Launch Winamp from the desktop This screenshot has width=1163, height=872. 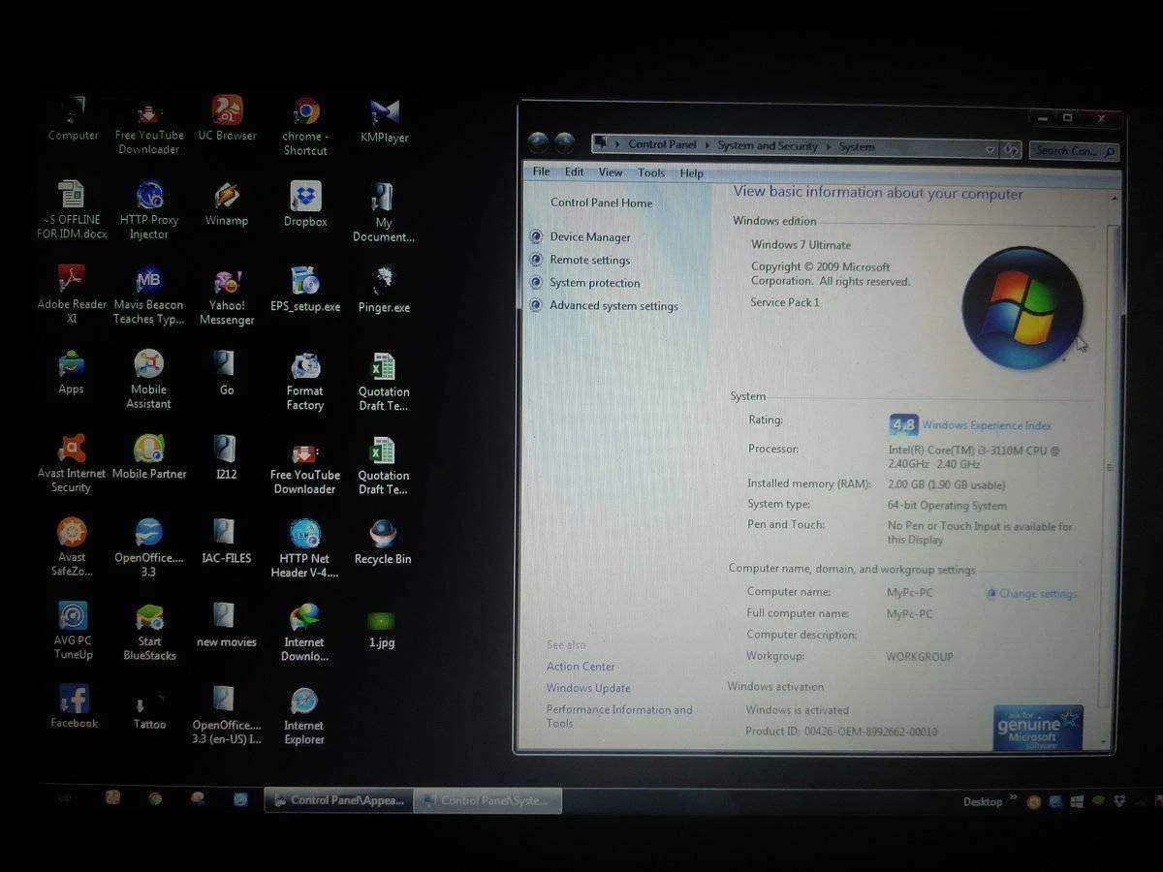(227, 203)
